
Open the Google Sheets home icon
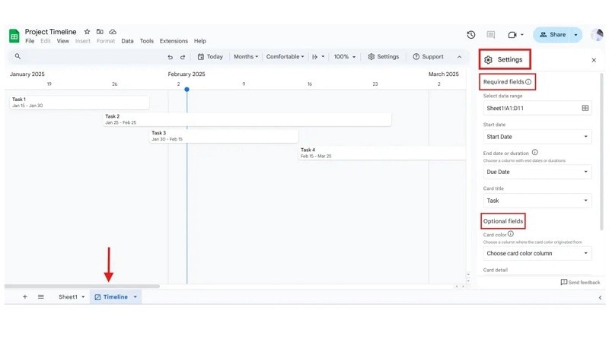pyautogui.click(x=14, y=36)
